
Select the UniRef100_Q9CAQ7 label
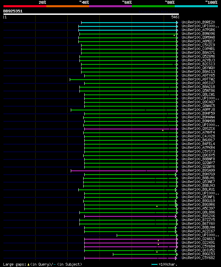coord(198,102)
